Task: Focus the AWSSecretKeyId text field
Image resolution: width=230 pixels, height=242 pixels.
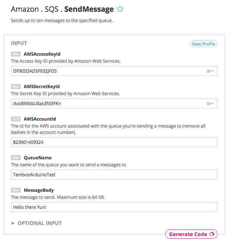Action: click(107, 104)
